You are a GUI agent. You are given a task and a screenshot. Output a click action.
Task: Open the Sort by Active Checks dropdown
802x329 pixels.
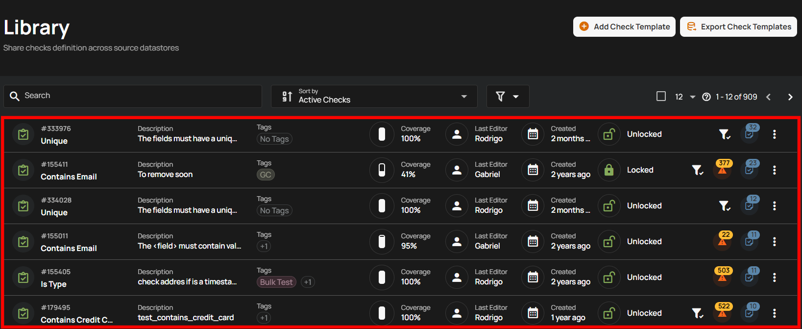(x=374, y=97)
